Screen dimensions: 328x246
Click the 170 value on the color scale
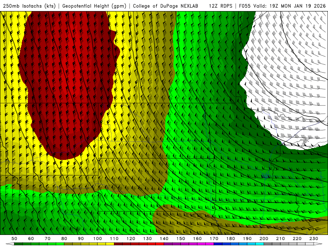[214, 239]
